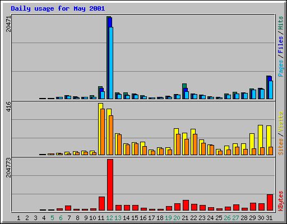Click the blue "Files" legend label
The image size is (287, 224).
[280, 44]
